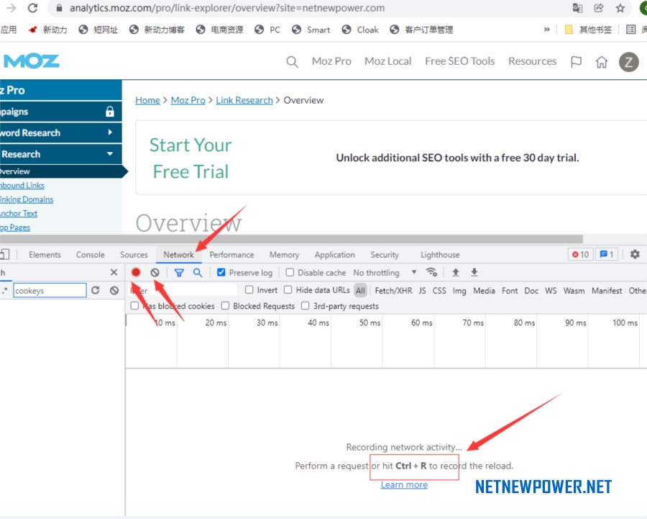Check the Blocked Requests checkbox
This screenshot has height=519, width=647.
pyautogui.click(x=225, y=305)
